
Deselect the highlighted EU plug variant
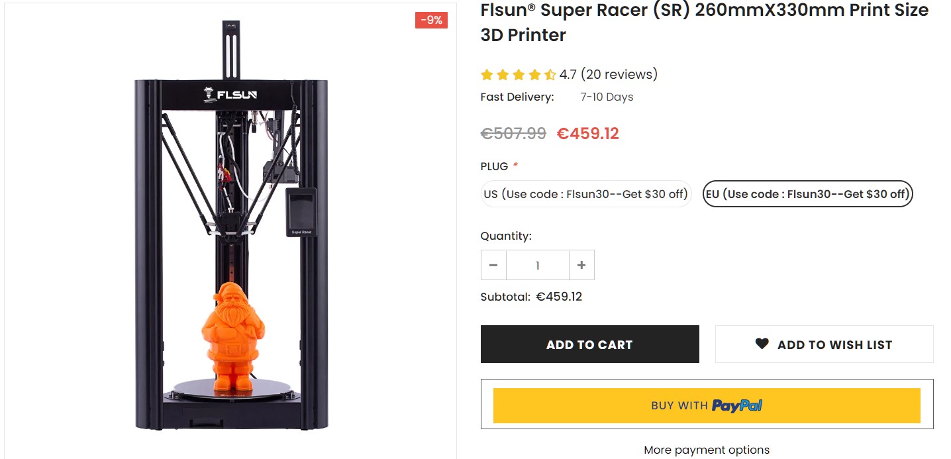click(807, 193)
